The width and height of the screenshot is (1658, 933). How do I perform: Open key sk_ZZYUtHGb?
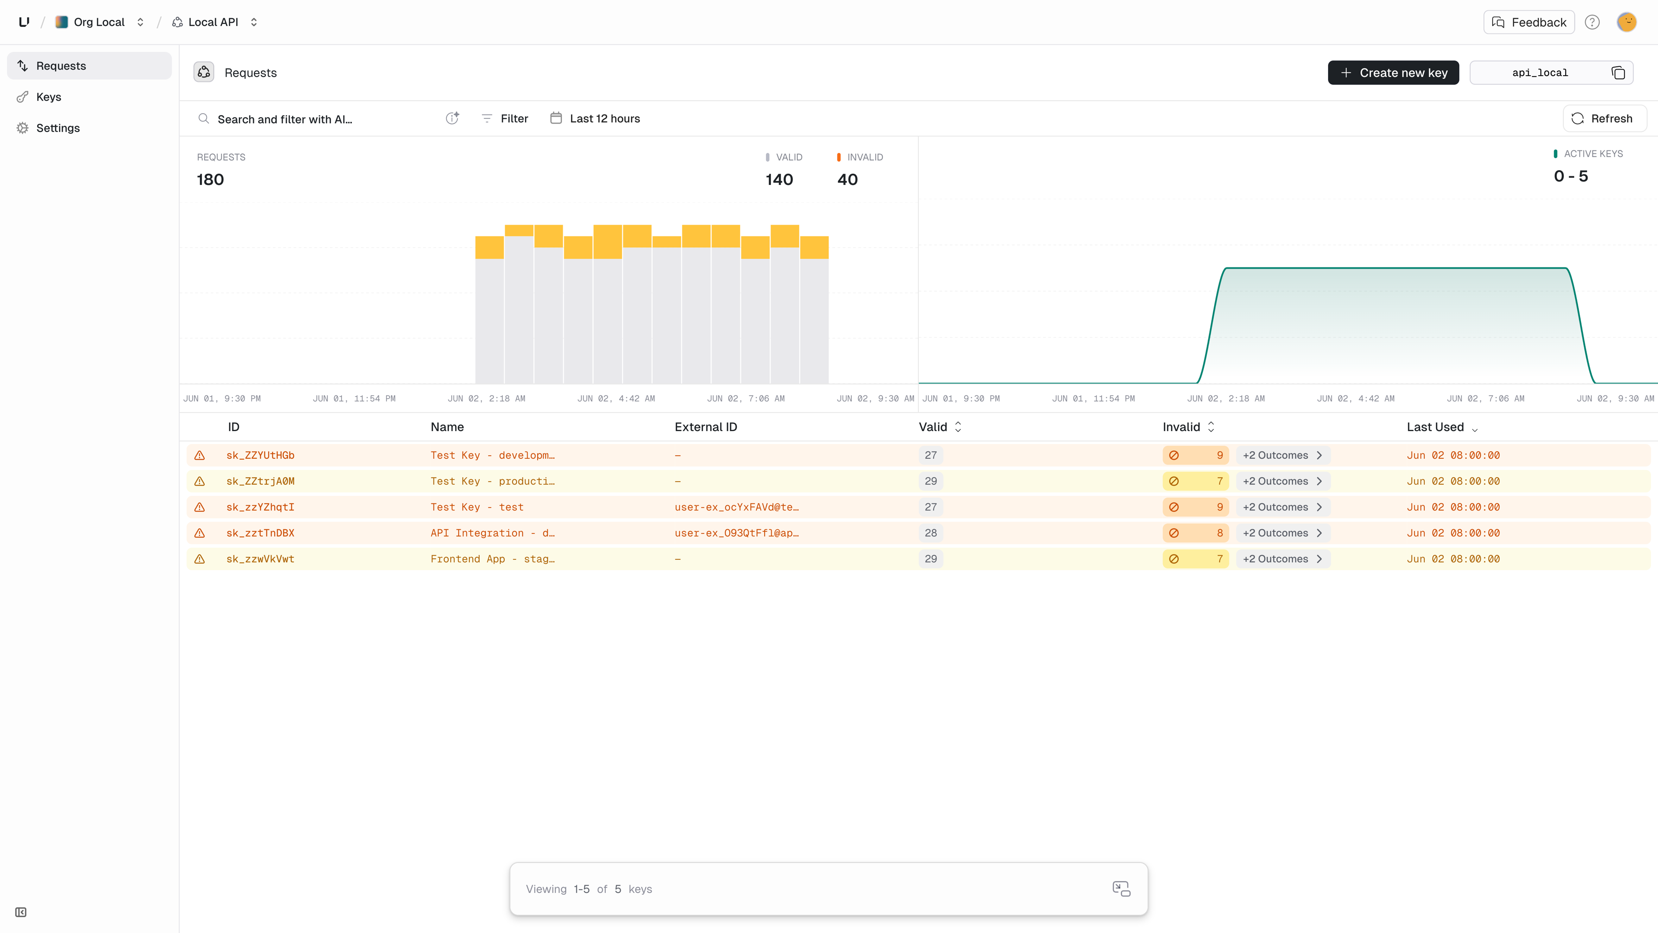(260, 455)
